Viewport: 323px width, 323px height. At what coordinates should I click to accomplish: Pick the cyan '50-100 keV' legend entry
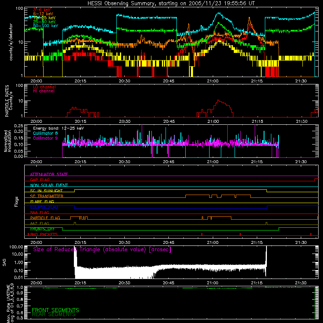[46, 26]
